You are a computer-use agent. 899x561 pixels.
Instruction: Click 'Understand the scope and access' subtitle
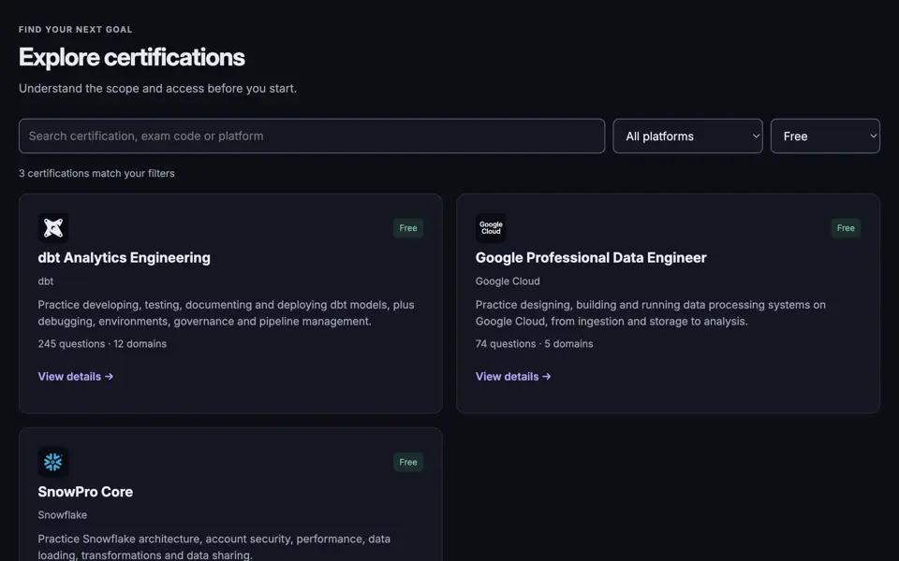tap(157, 89)
